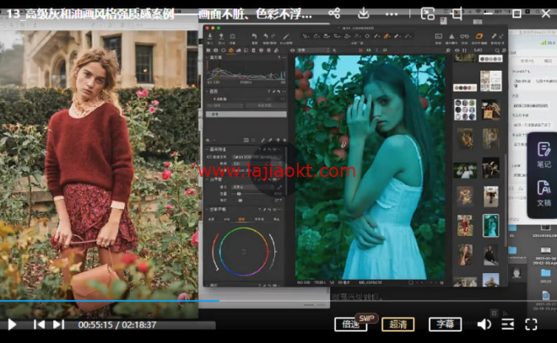Select the first color balance tab
This screenshot has width=557, height=343.
211,219
